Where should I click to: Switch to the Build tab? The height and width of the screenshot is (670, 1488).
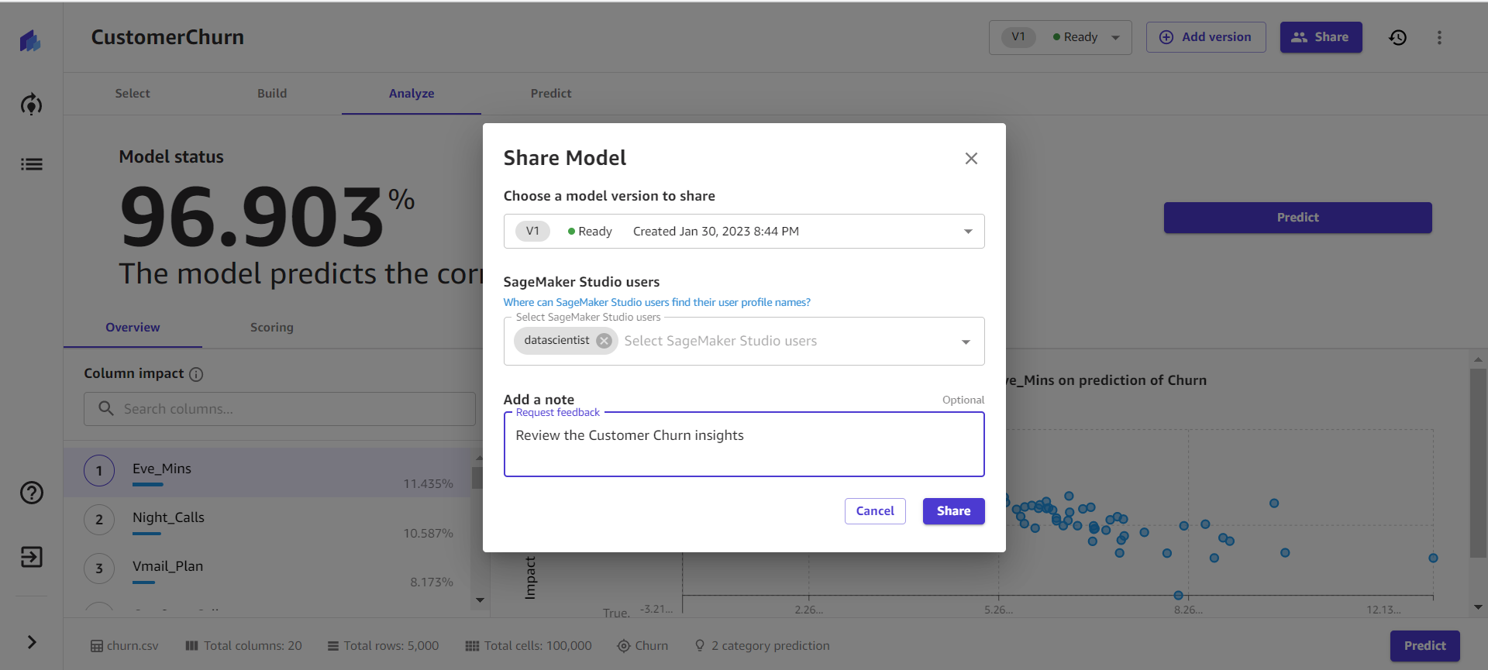(272, 93)
